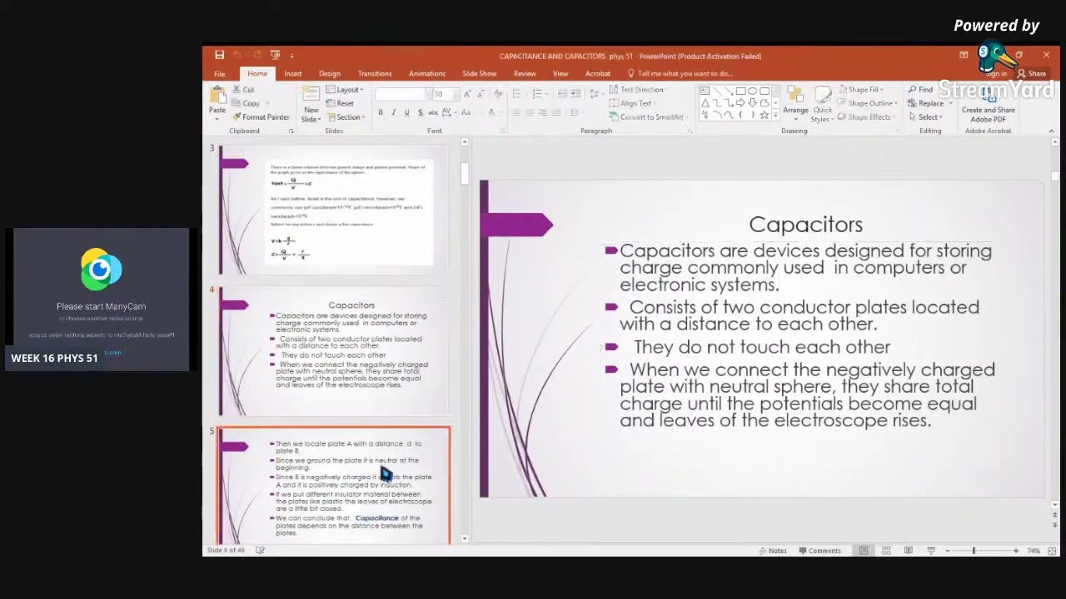This screenshot has height=599, width=1066.
Task: Select the oval shape in gallery
Action: (x=752, y=91)
